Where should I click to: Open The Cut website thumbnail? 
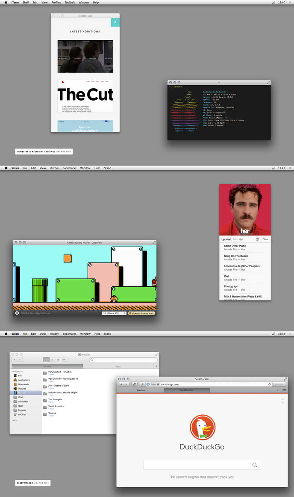click(x=85, y=96)
